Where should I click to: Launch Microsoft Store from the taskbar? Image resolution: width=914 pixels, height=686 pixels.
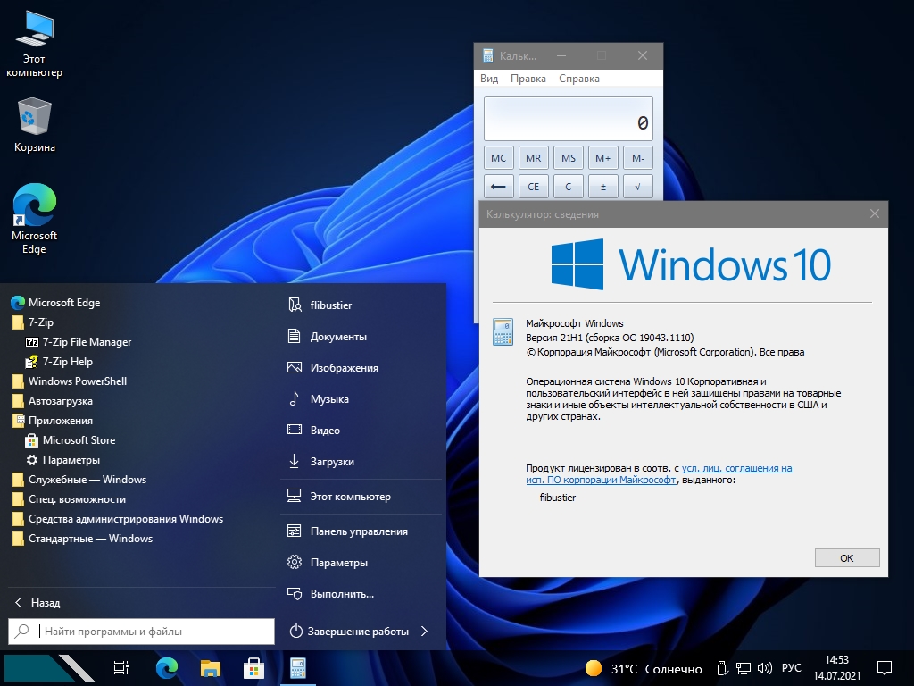tap(253, 667)
